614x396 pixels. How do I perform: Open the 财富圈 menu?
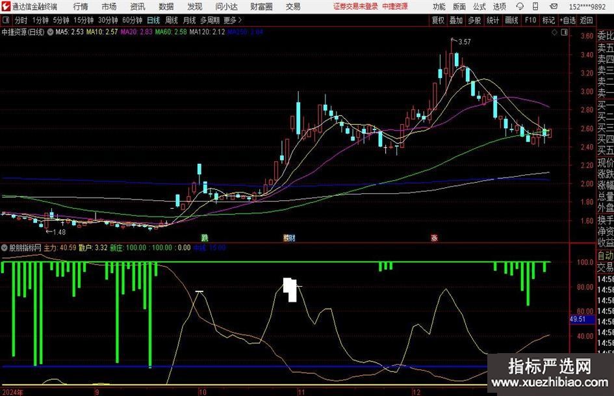point(261,7)
